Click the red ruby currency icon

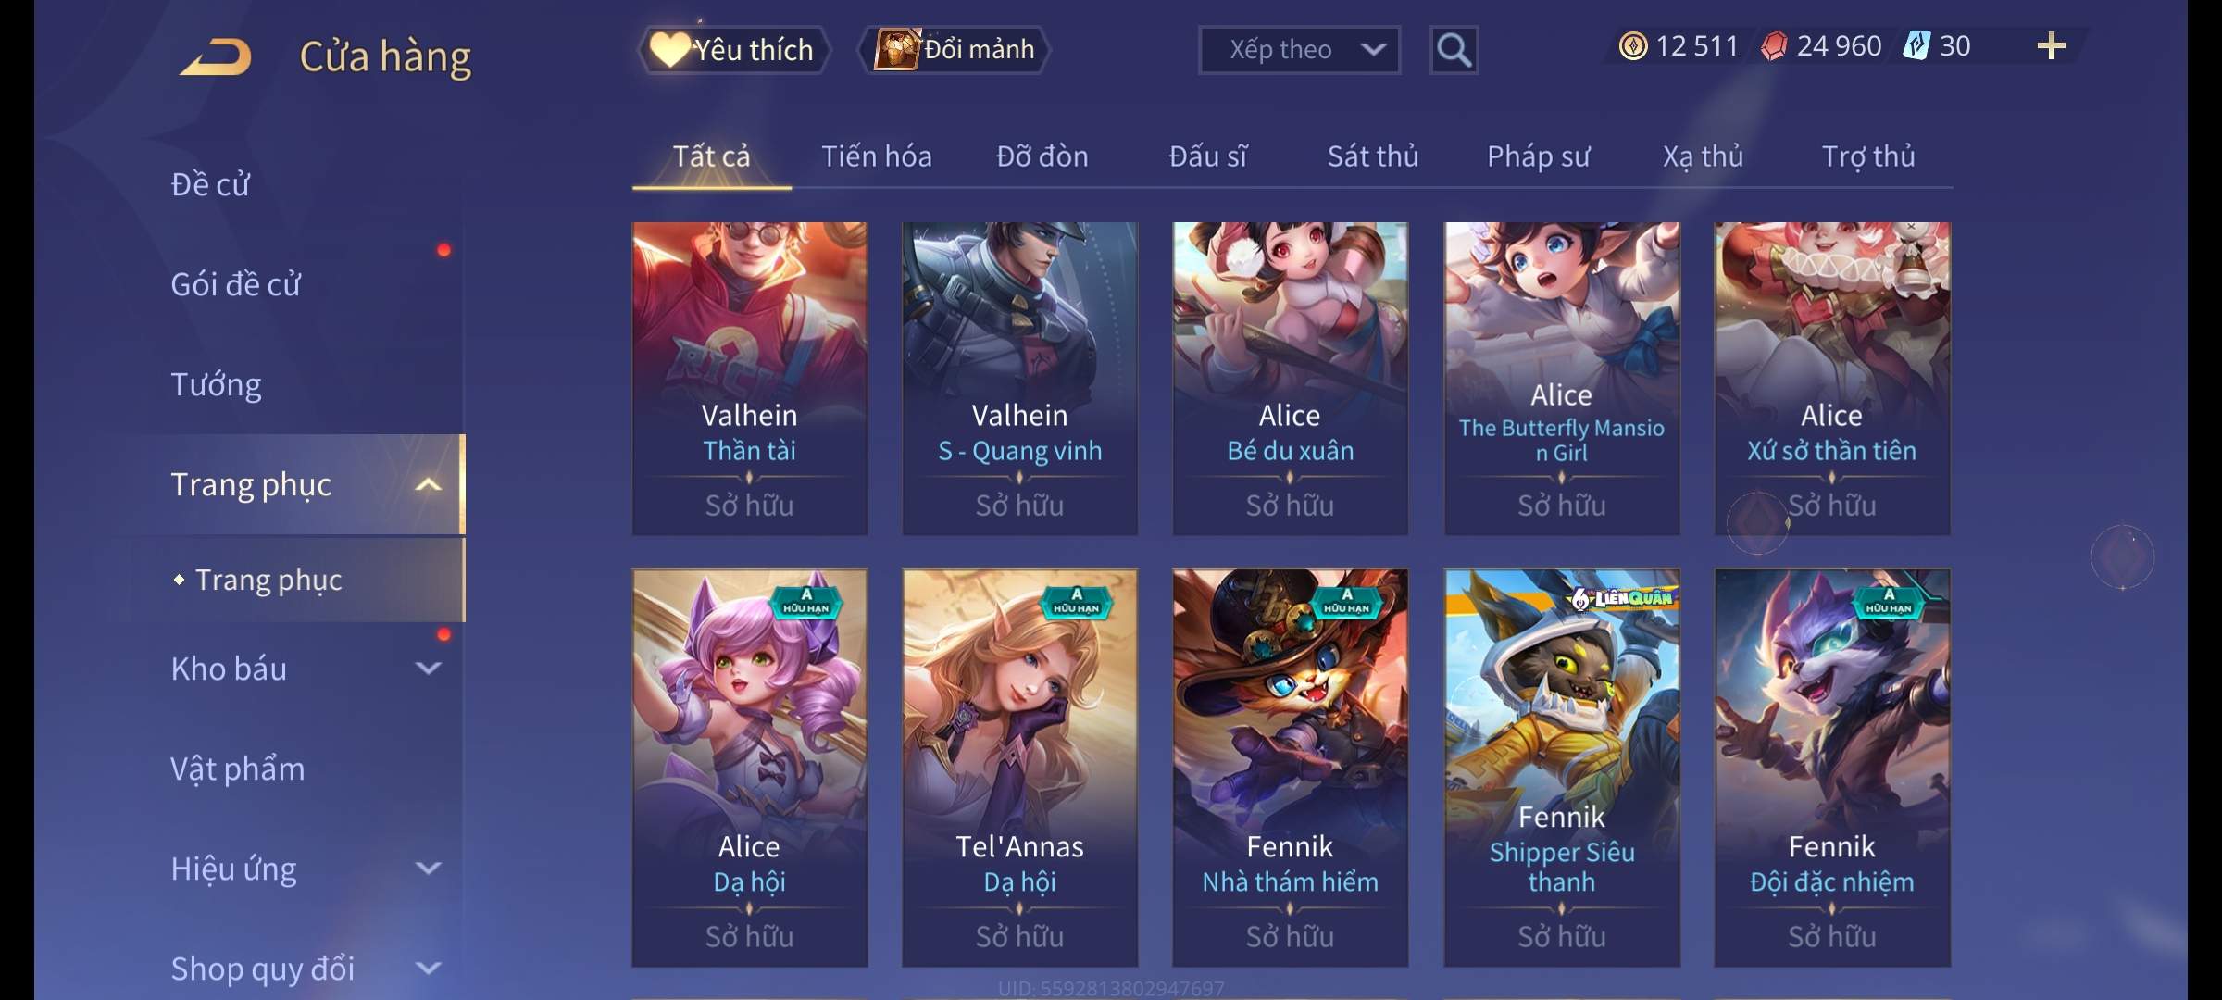pyautogui.click(x=1773, y=46)
